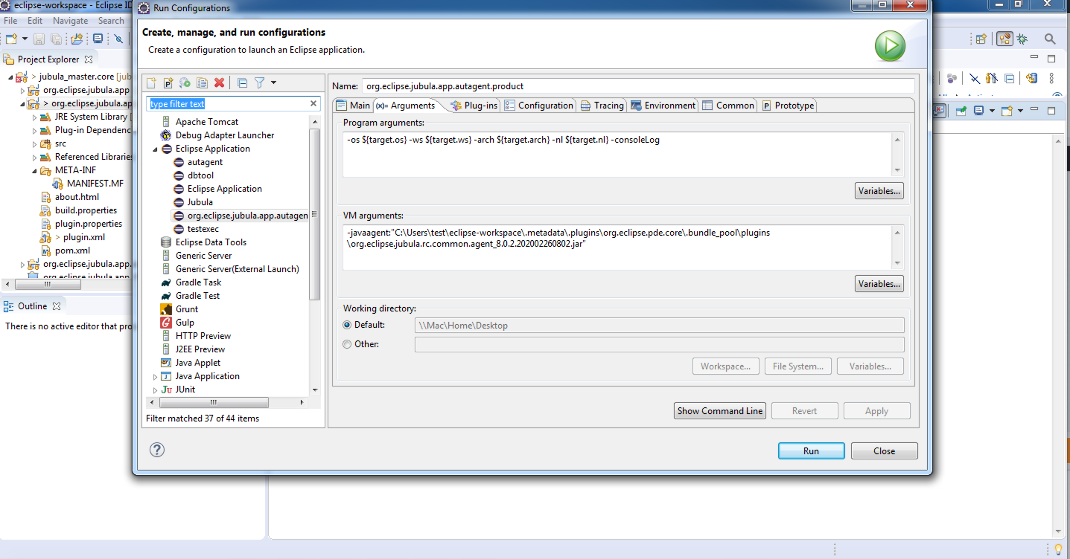Select the Grunt configuration type
Image resolution: width=1070 pixels, height=559 pixels.
coord(187,309)
